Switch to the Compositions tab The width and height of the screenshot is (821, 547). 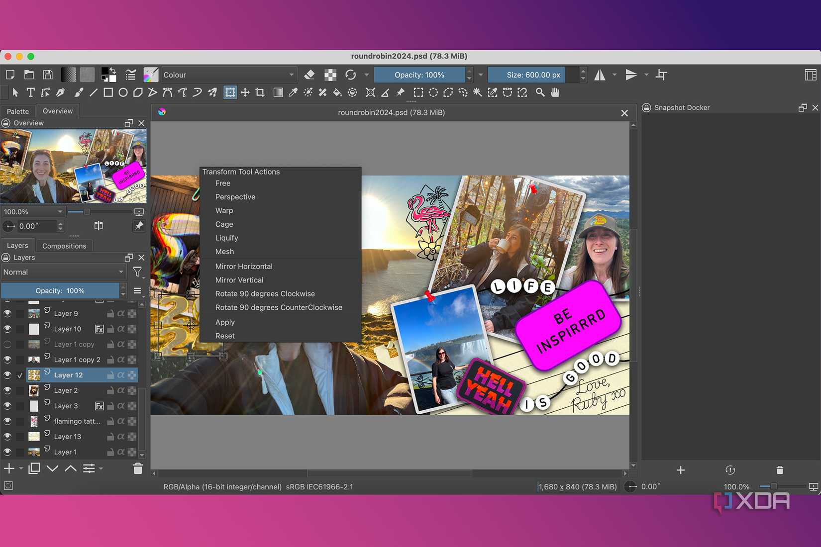pos(64,245)
